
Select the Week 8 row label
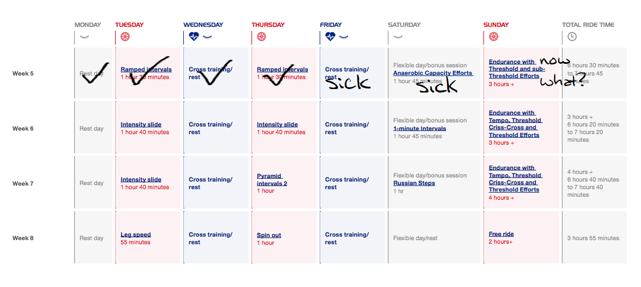(x=24, y=238)
